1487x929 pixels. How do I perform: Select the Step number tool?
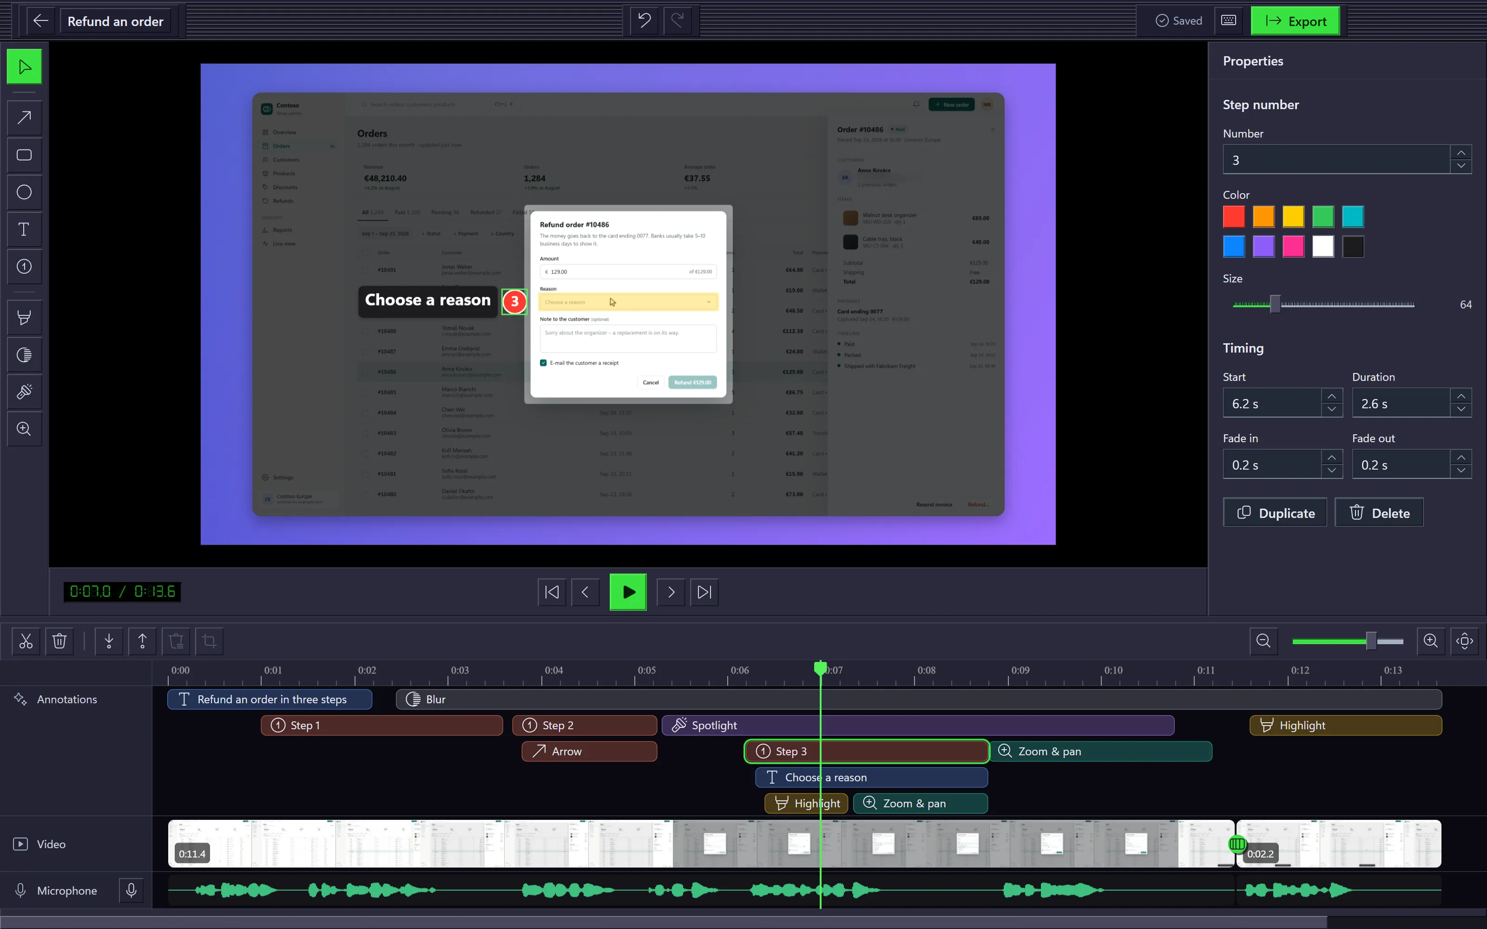24,266
